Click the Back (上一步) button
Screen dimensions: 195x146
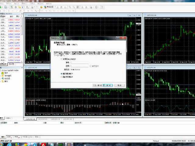97,85
